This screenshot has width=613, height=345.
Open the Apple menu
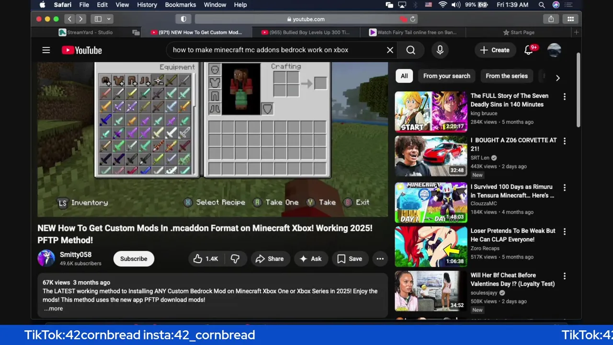[x=42, y=5]
